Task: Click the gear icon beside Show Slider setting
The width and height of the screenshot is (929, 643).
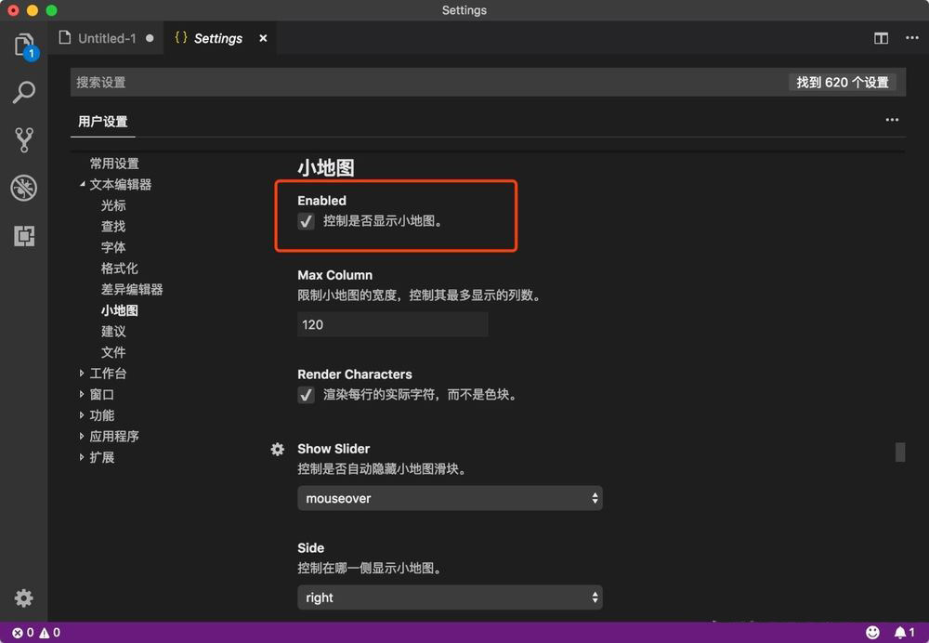Action: point(277,449)
